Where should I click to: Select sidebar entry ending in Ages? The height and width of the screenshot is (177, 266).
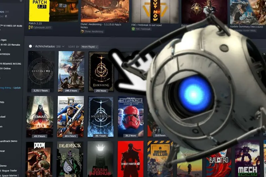tap(3, 40)
